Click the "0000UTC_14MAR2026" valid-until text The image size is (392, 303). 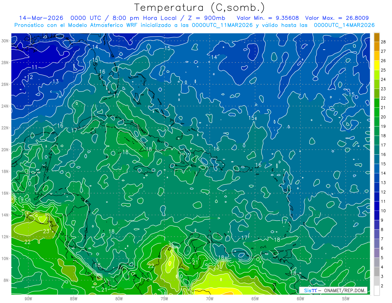pos(344,25)
